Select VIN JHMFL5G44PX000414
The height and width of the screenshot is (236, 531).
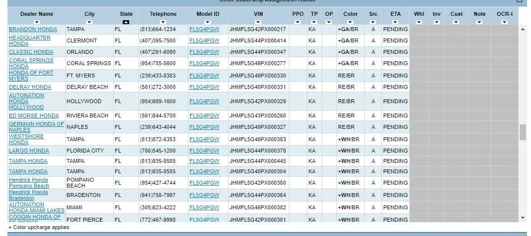point(257,40)
